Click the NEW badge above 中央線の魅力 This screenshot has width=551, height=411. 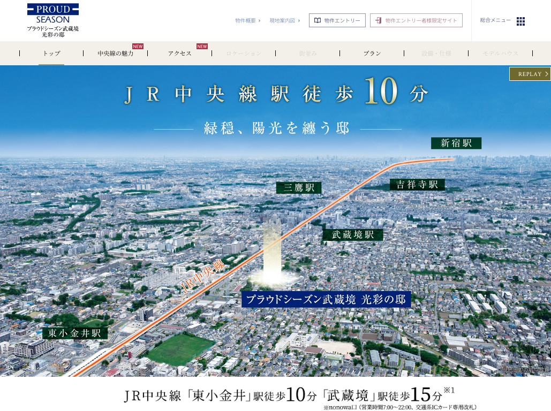coord(138,47)
